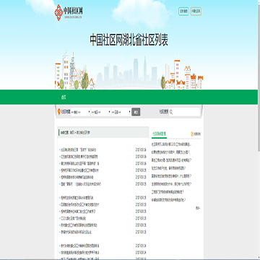The height and width of the screenshot is (260, 260).
Task: Click the orange refresh icon in the right panel header
Action: coord(192,134)
